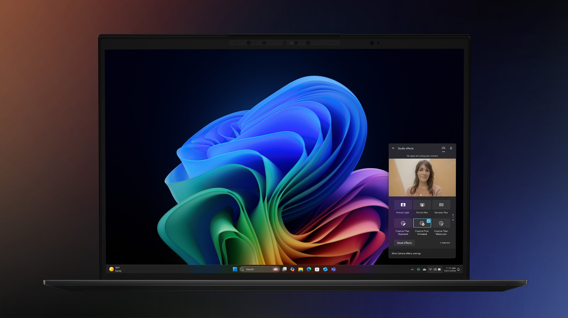The image size is (568, 318).
Task: Open Microsoft Teams from the taskbar
Action: click(334, 269)
